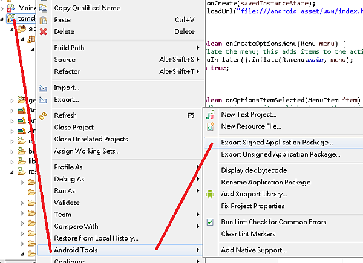Viewport: 363px width, 263px height.
Task: Click the Paste clipboard icon
Action: pyautogui.click(x=44, y=20)
